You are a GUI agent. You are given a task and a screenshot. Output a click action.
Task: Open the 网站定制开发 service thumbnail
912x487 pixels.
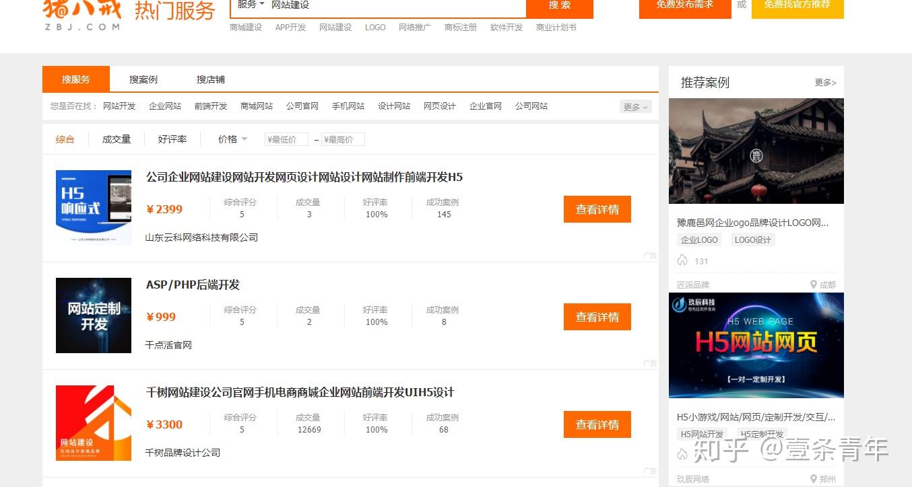pyautogui.click(x=94, y=315)
